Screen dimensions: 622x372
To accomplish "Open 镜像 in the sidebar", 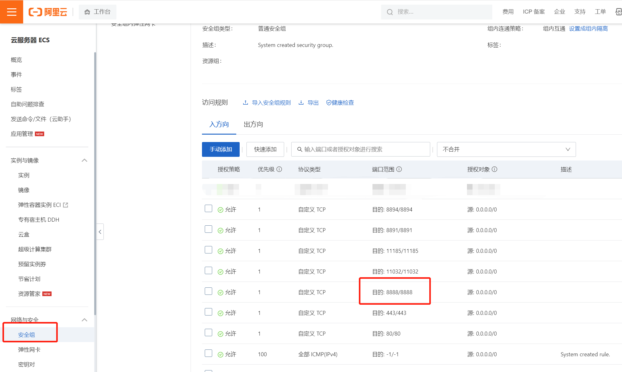I will tap(24, 190).
